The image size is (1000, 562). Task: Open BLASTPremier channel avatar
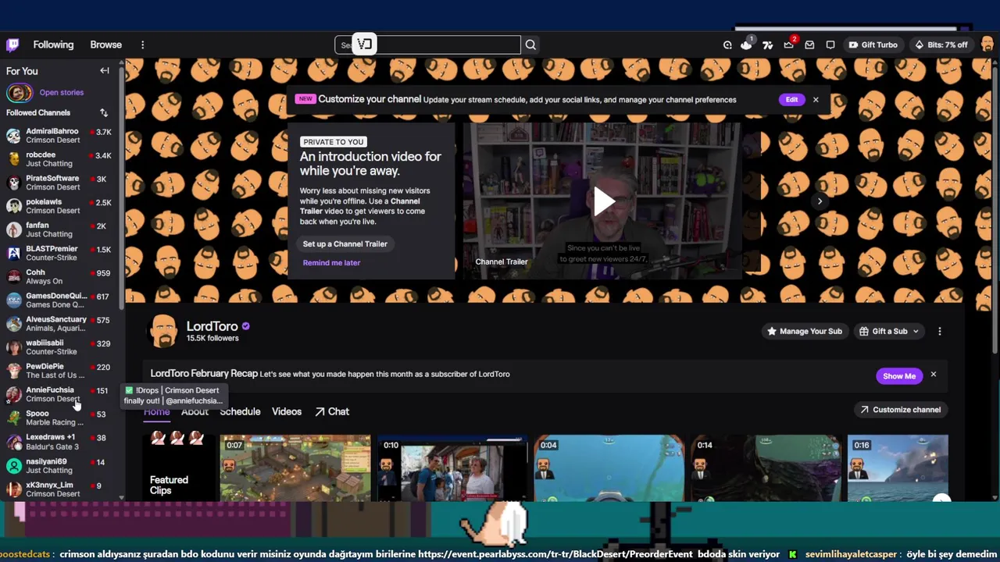13,253
